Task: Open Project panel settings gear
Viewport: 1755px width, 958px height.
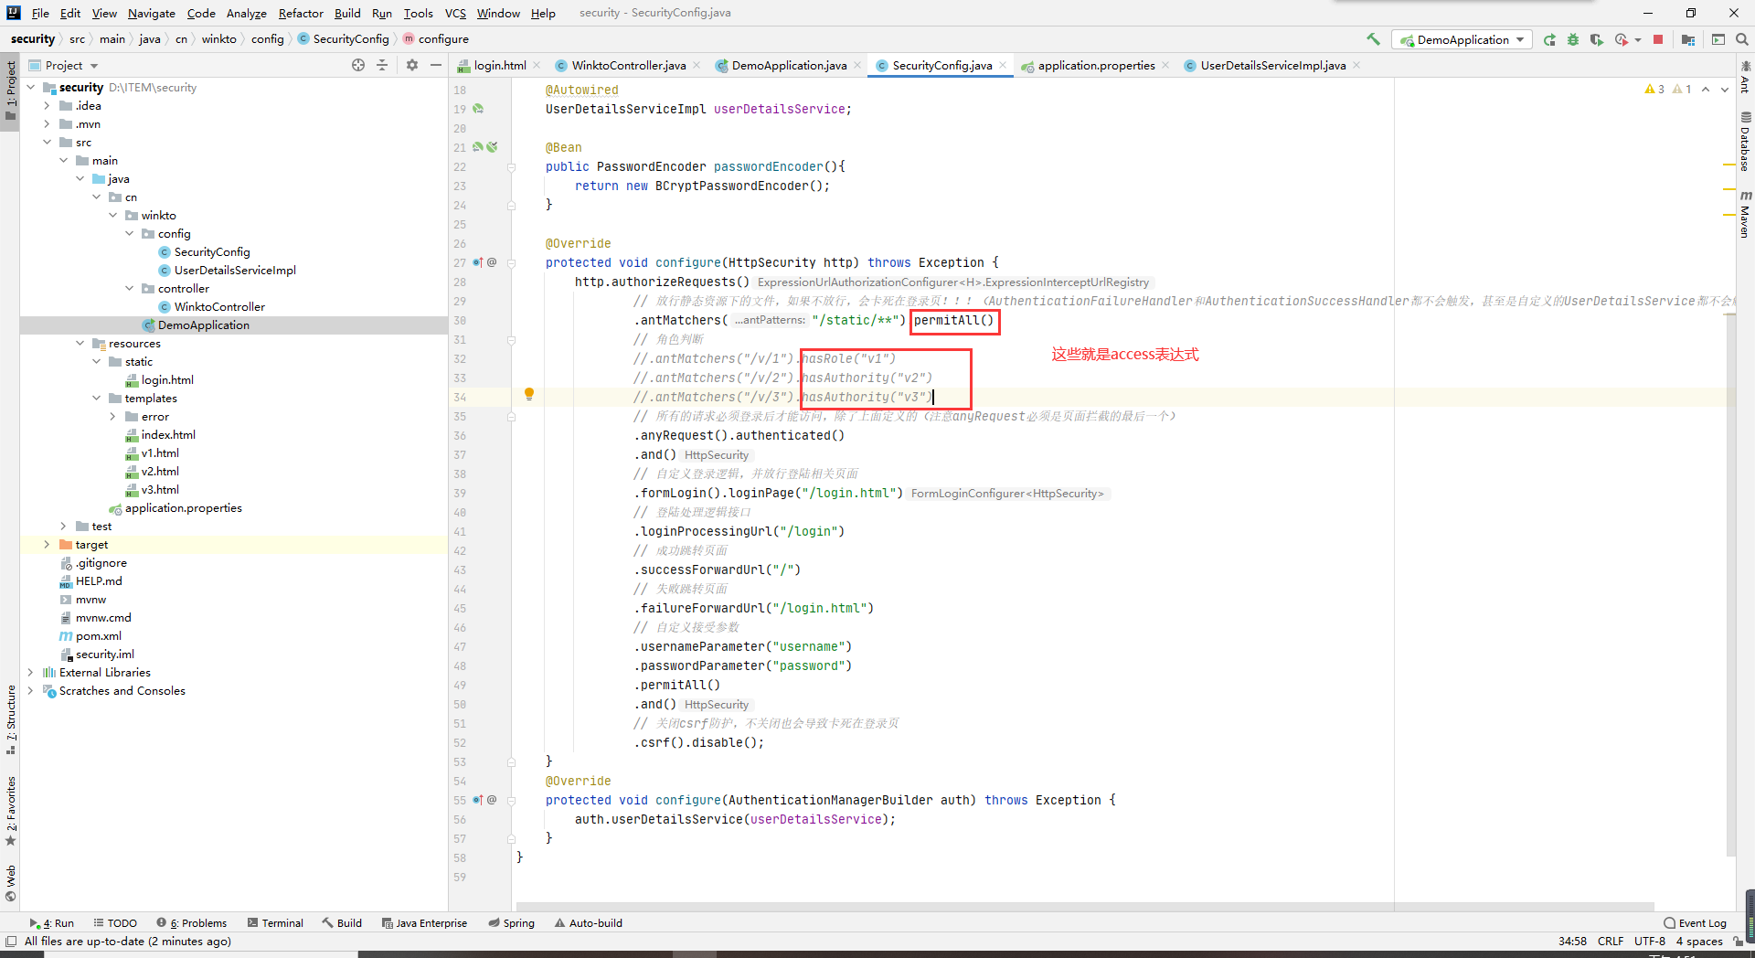Action: [x=412, y=65]
